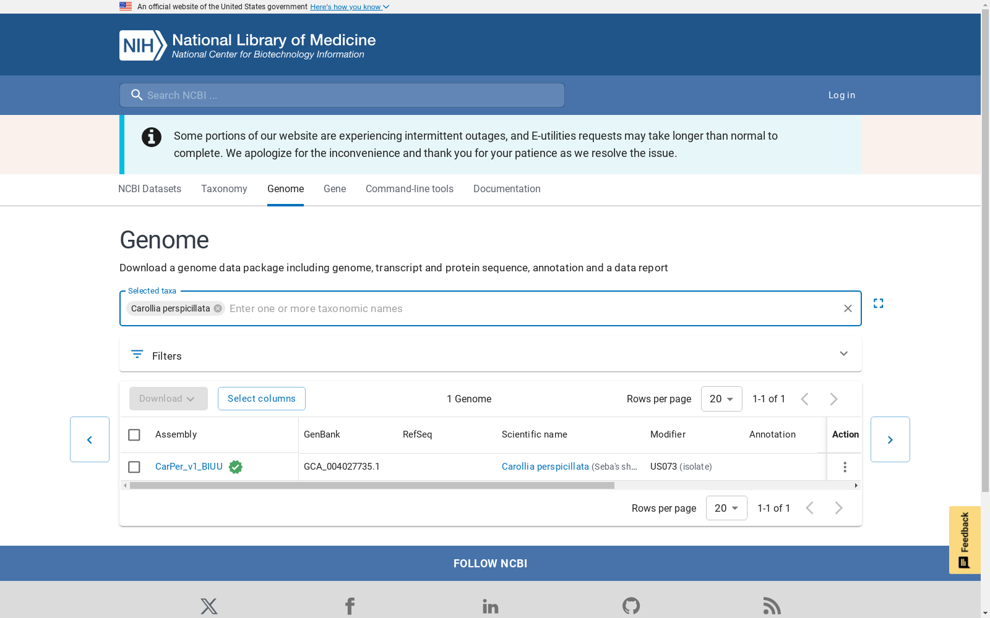990x618 pixels.
Task: Expand the Filters panel chevron
Action: [843, 353]
